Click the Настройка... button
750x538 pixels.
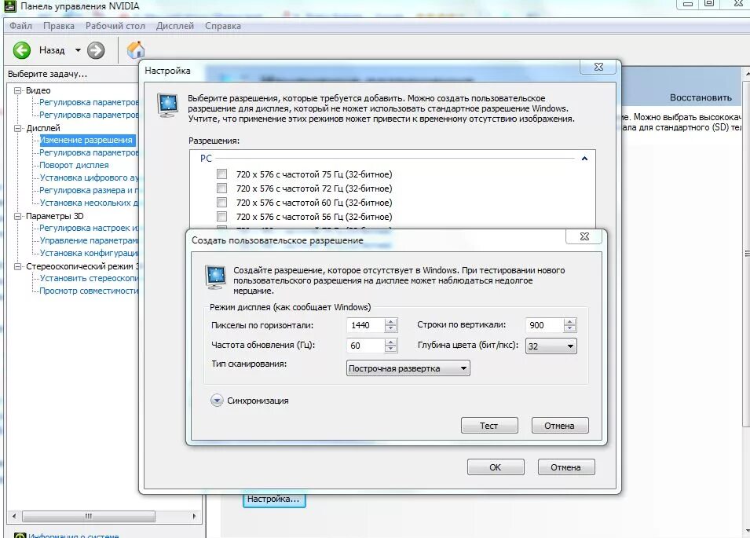point(273,500)
